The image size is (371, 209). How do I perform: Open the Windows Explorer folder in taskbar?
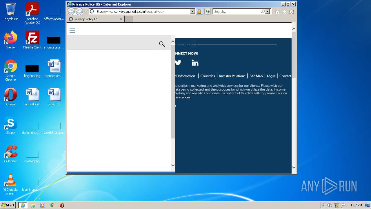(x=33, y=205)
